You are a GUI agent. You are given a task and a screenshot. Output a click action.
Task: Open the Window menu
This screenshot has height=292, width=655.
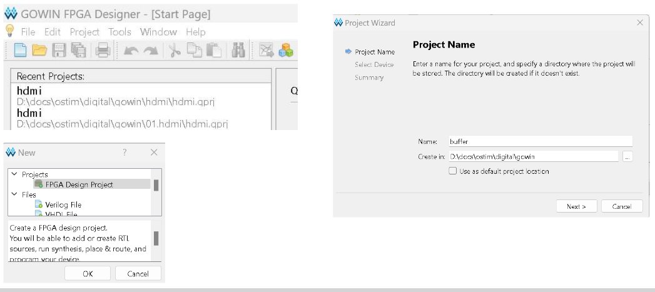pyautogui.click(x=158, y=32)
